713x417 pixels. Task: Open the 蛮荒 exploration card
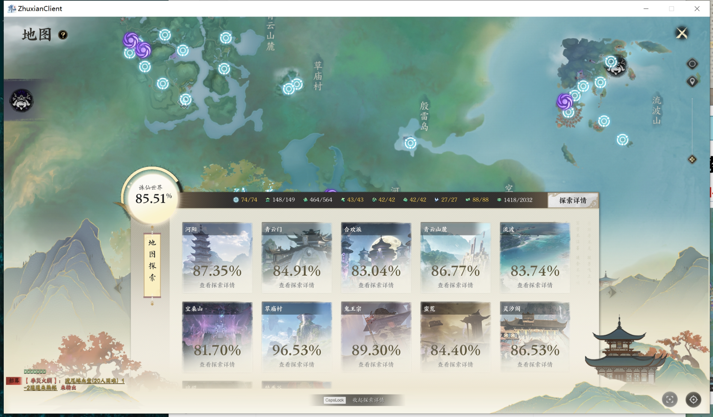(x=456, y=337)
